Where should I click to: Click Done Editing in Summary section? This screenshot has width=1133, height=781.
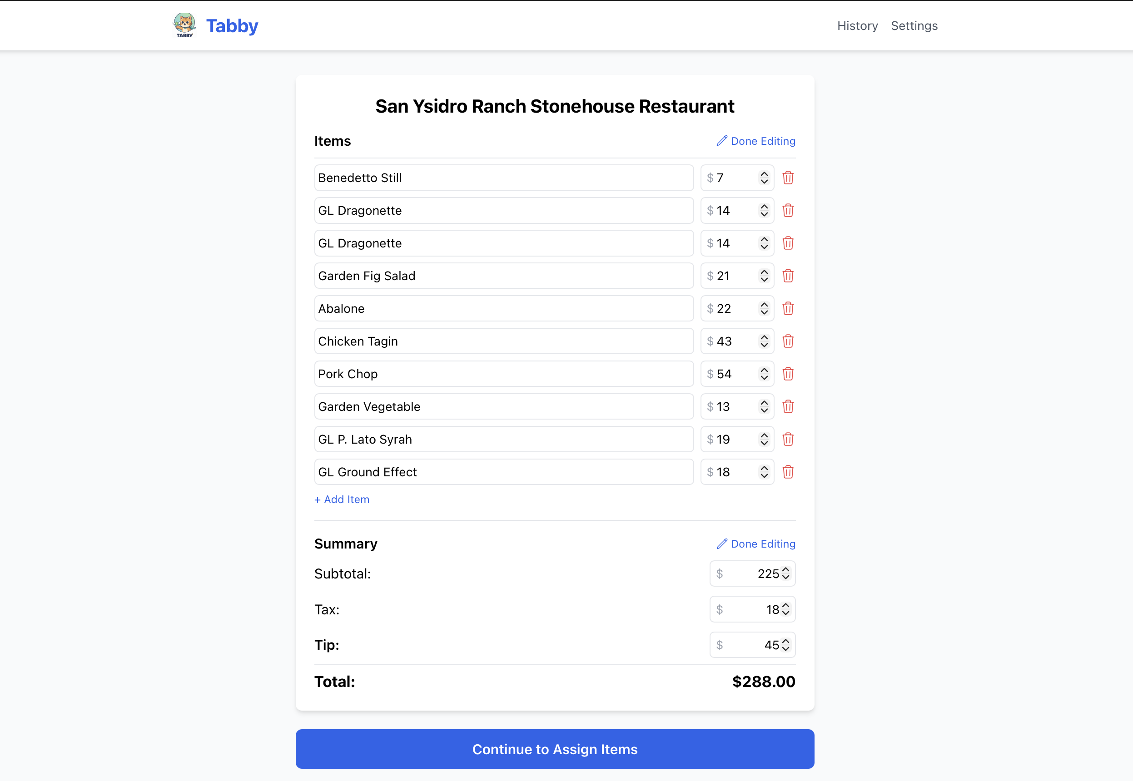click(x=755, y=544)
